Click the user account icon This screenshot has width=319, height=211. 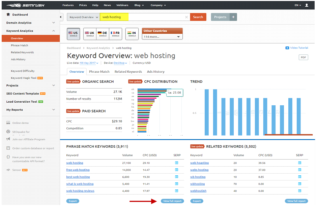(x=307, y=5)
